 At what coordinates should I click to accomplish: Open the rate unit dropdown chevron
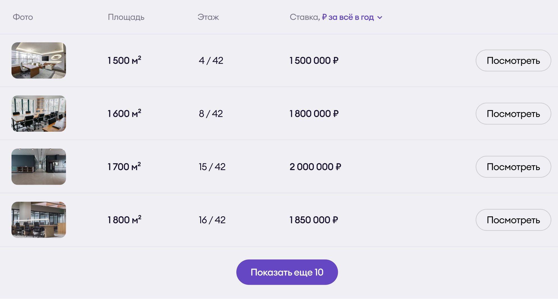pyautogui.click(x=380, y=18)
